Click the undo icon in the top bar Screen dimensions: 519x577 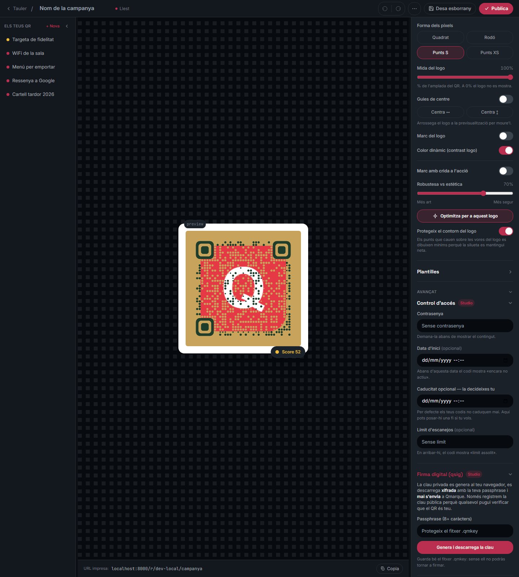tap(385, 9)
